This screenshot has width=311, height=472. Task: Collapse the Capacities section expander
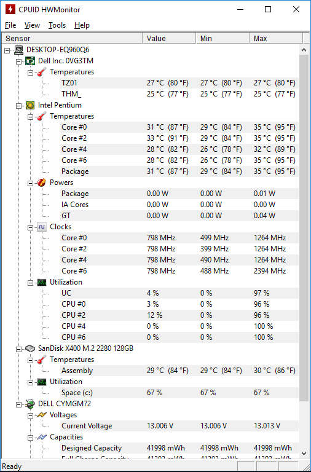[x=30, y=438]
